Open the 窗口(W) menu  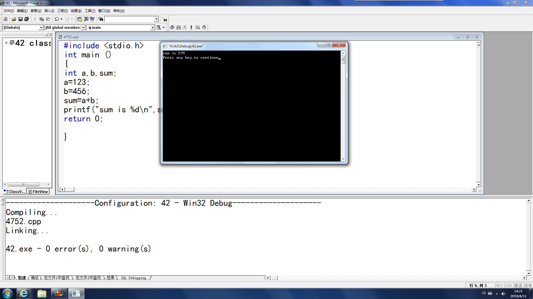click(x=104, y=11)
